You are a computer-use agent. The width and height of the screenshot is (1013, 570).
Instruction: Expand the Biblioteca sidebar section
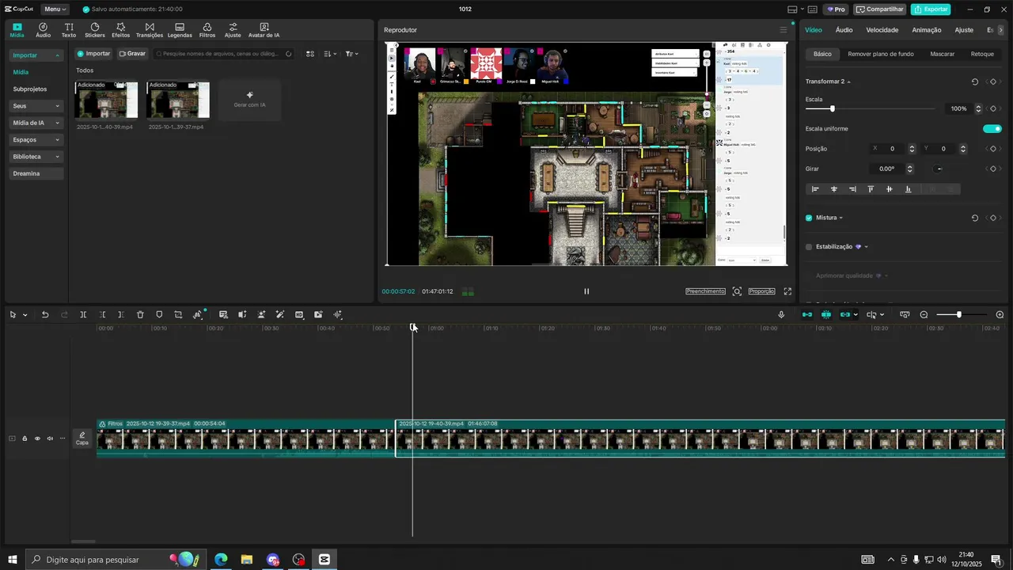pyautogui.click(x=36, y=157)
